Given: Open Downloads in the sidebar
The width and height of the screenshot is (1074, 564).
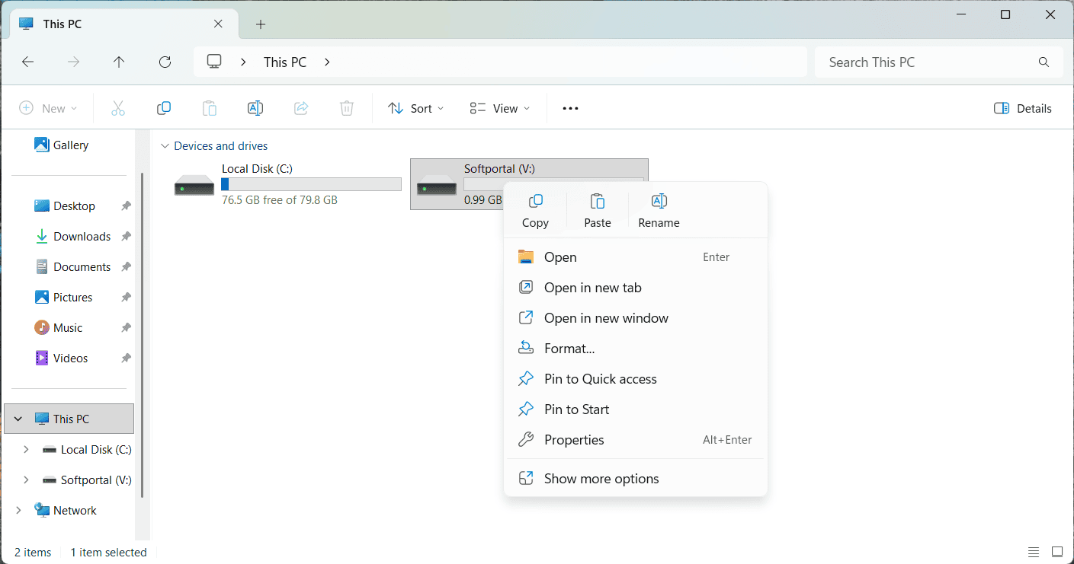Looking at the screenshot, I should (x=72, y=237).
